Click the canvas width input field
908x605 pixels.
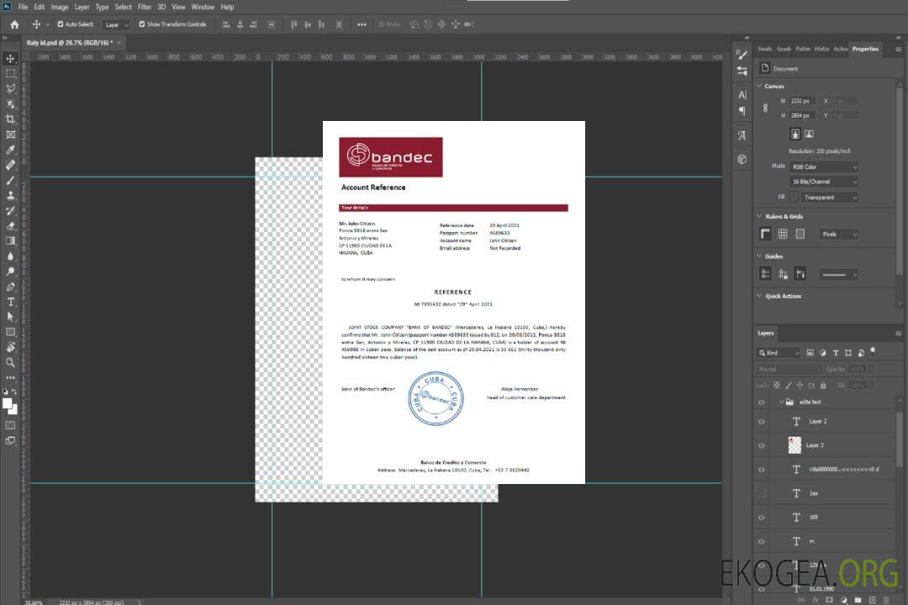pyautogui.click(x=803, y=101)
